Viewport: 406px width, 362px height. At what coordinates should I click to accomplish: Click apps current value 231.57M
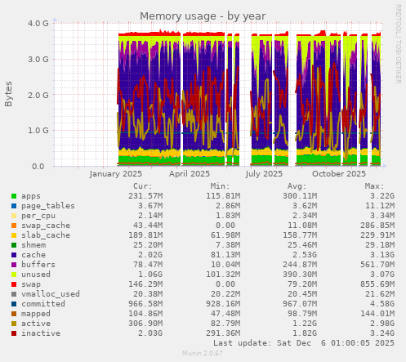145,196
